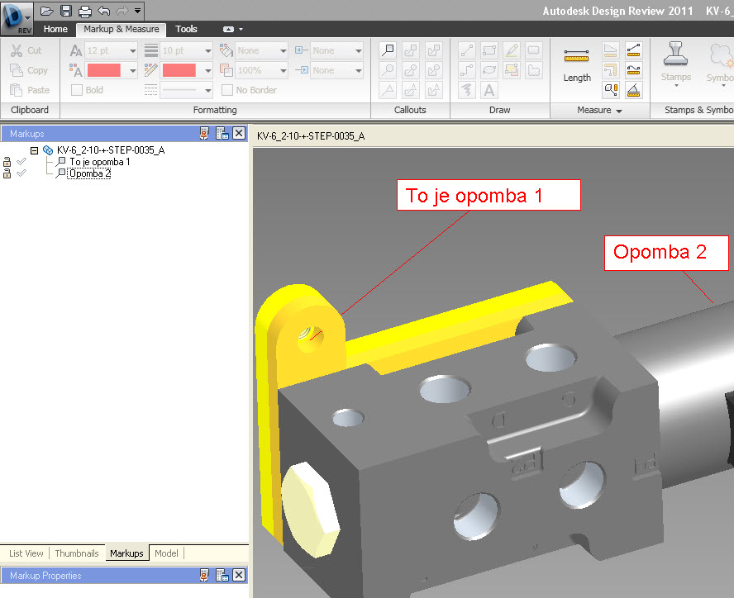
Task: Select the rectangle callout tool
Action: (388, 50)
